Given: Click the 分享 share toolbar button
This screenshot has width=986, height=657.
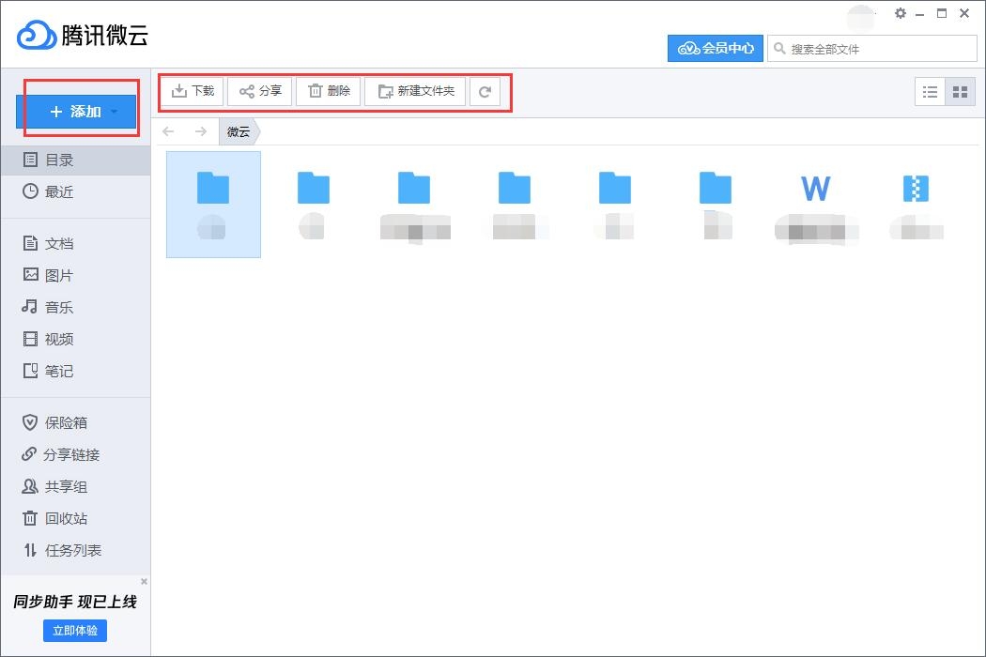Looking at the screenshot, I should click(260, 91).
